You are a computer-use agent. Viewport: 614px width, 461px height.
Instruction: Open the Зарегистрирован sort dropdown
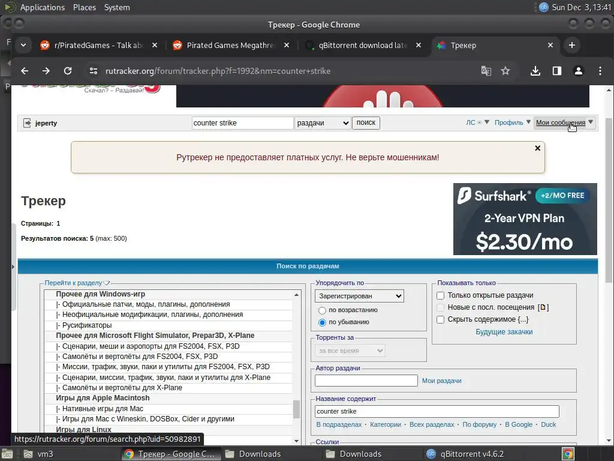point(359,296)
